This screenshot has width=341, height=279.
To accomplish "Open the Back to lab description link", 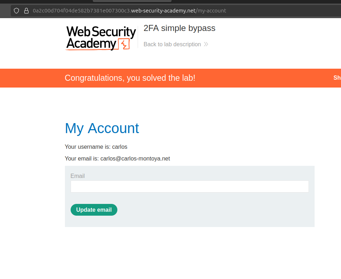I will tap(172, 44).
